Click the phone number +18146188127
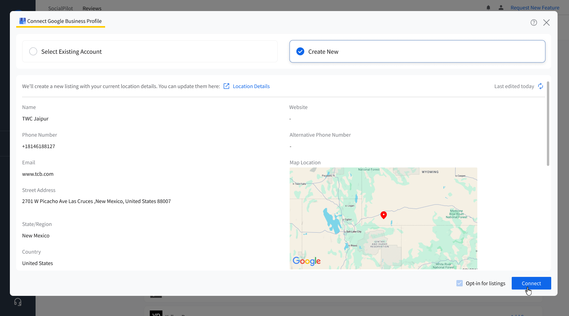569x316 pixels. 39,146
